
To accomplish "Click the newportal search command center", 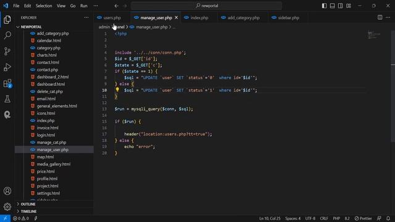I will coord(207,6).
